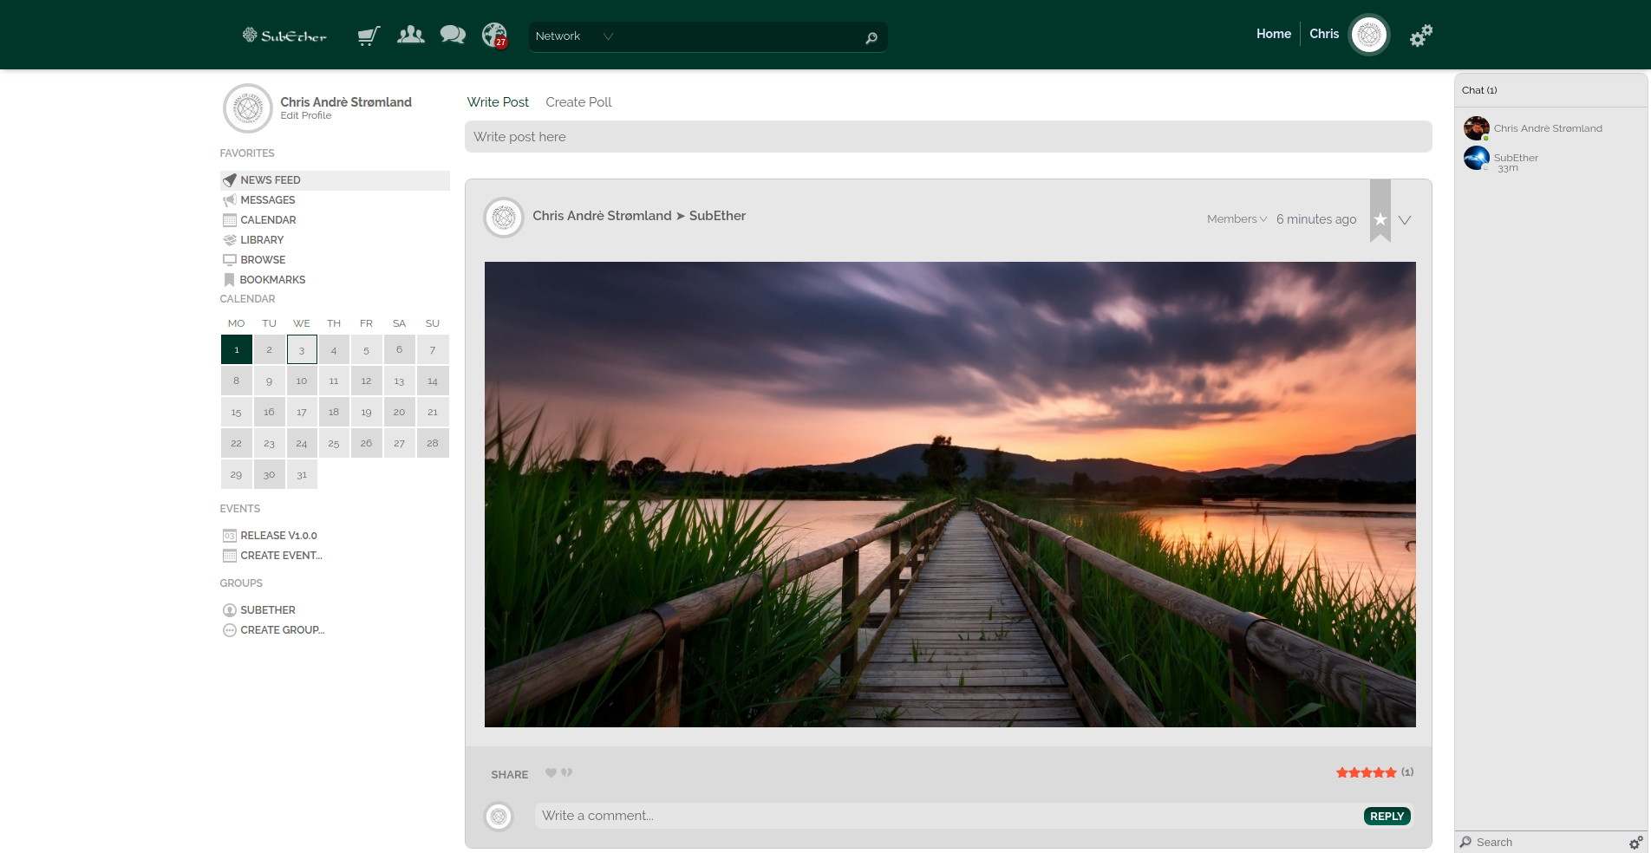The height and width of the screenshot is (853, 1651).
Task: Click the Release event date icon
Action: pos(230,536)
